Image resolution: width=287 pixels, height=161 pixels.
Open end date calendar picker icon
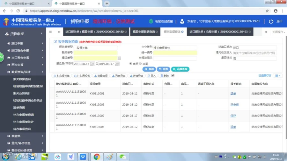[x=117, y=64]
